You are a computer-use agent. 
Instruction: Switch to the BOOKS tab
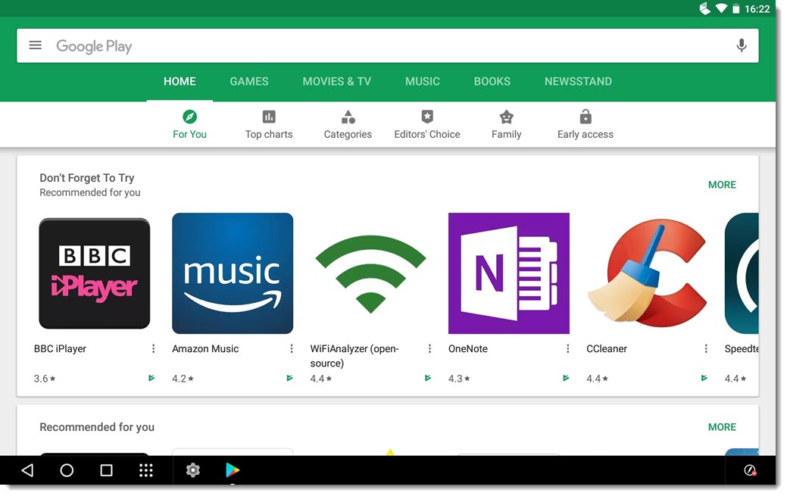pyautogui.click(x=492, y=81)
